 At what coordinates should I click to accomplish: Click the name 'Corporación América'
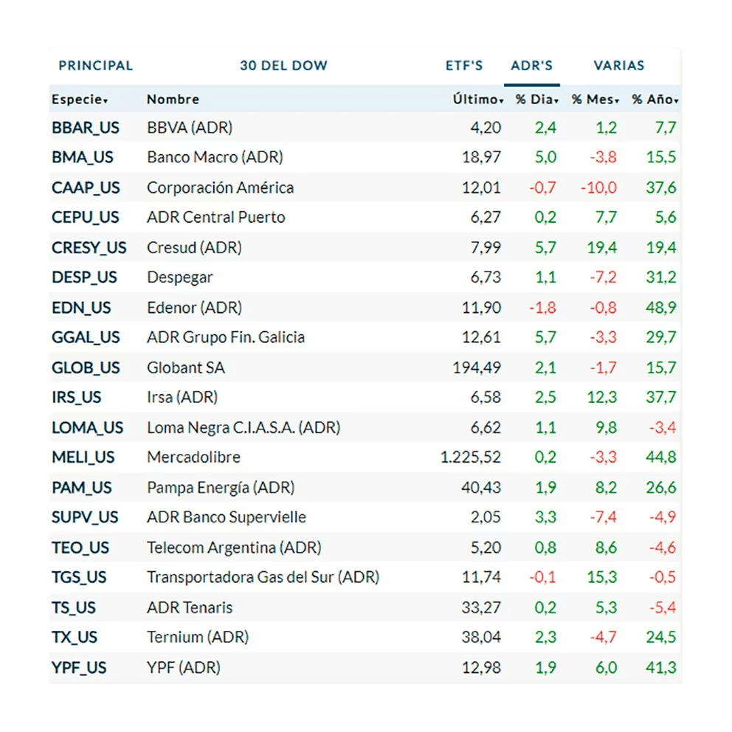[x=221, y=187]
